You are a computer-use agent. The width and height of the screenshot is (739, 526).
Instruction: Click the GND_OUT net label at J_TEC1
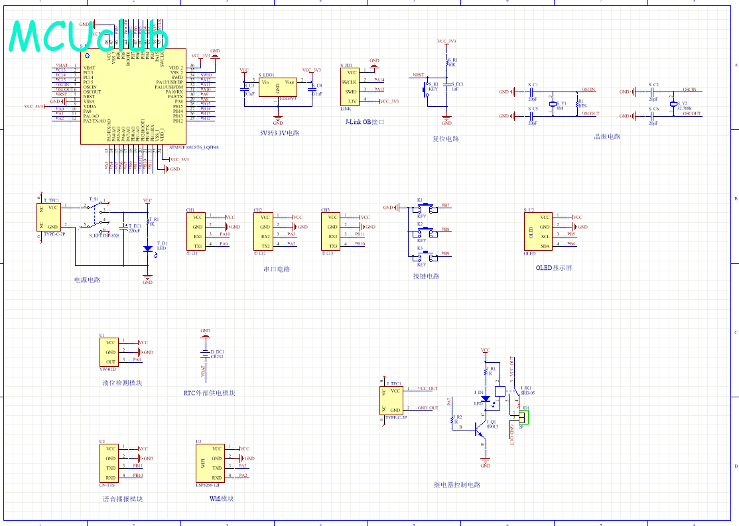(x=427, y=408)
